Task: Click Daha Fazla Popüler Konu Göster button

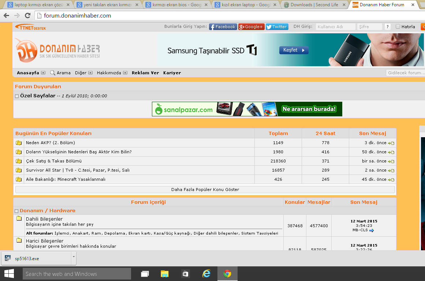Action: pyautogui.click(x=205, y=190)
